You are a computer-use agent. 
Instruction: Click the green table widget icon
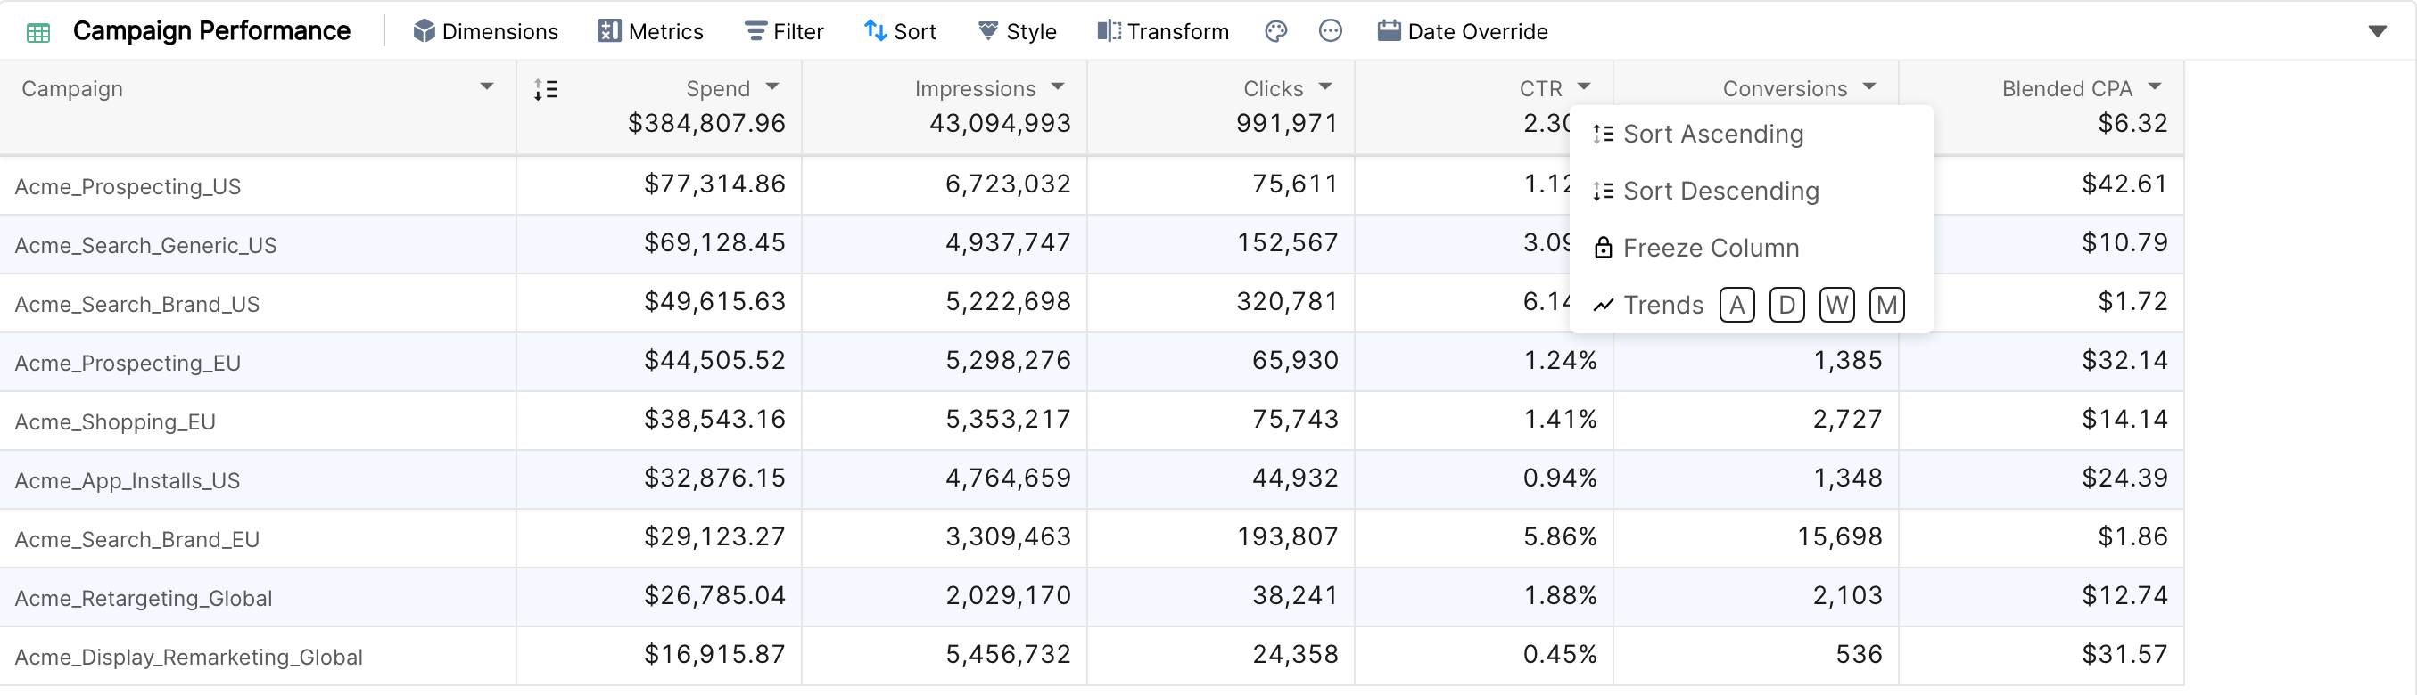pos(38,33)
